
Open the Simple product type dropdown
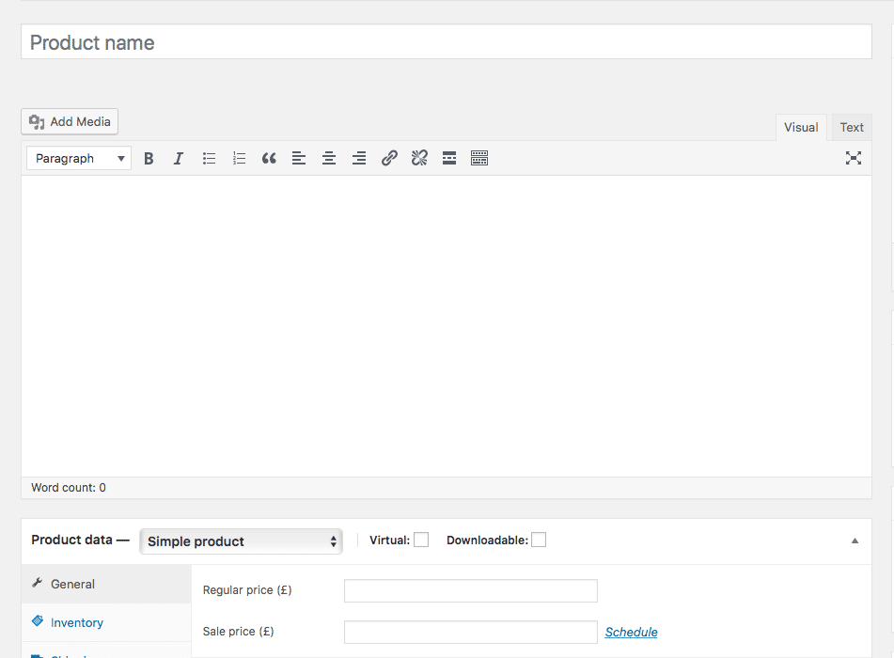(241, 541)
